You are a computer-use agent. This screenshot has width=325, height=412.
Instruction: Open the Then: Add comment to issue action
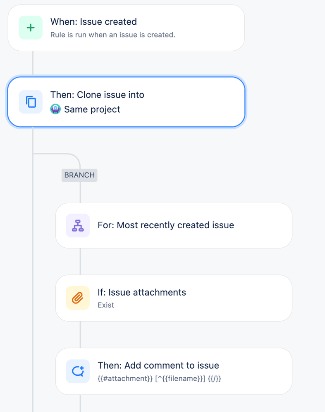tap(174, 371)
